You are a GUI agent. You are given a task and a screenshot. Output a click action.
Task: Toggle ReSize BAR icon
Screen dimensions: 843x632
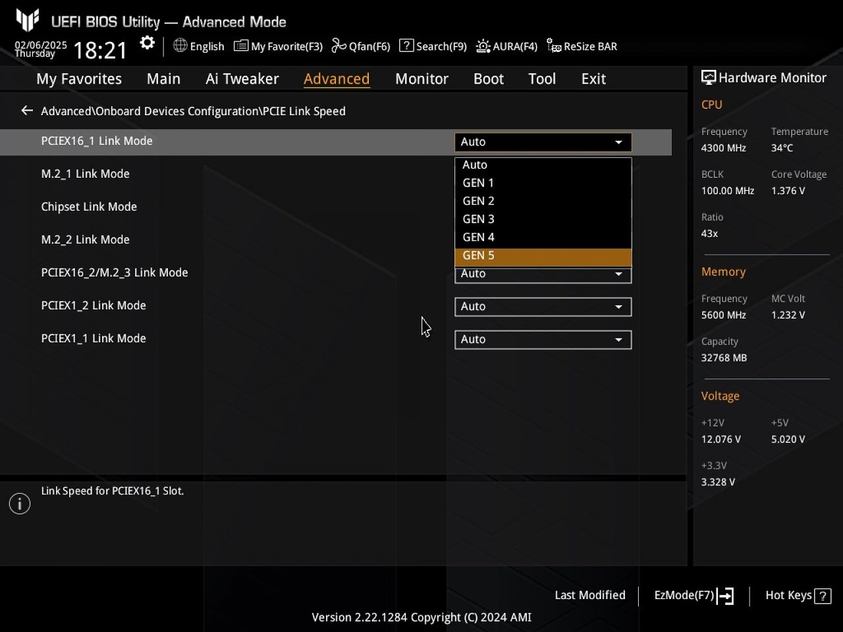[554, 46]
